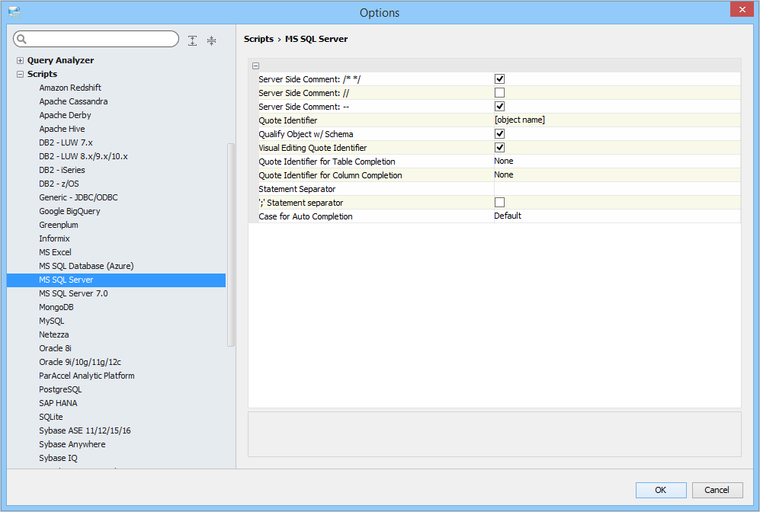760x512 pixels.
Task: Open Case for Auto Completion Default value
Action: tap(617, 216)
